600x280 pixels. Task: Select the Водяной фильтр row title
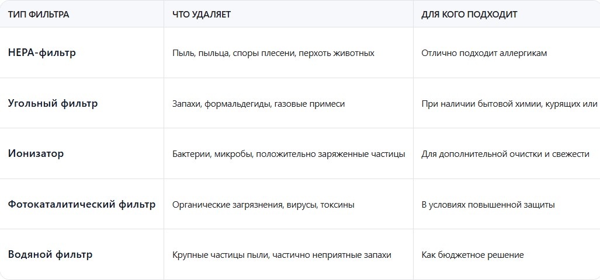tap(50, 254)
